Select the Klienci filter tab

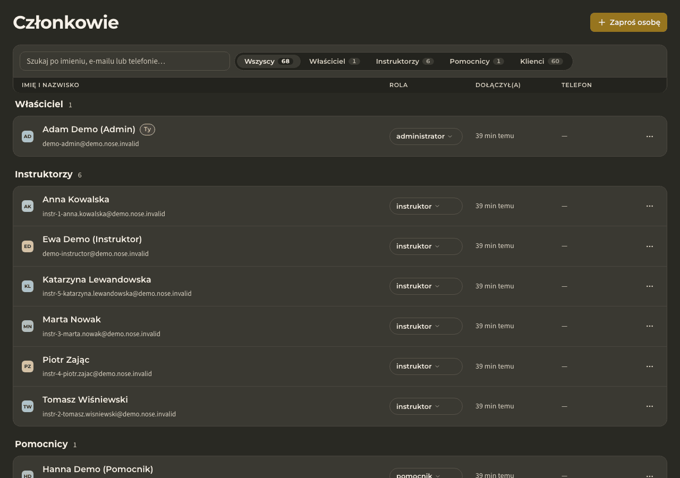point(541,61)
